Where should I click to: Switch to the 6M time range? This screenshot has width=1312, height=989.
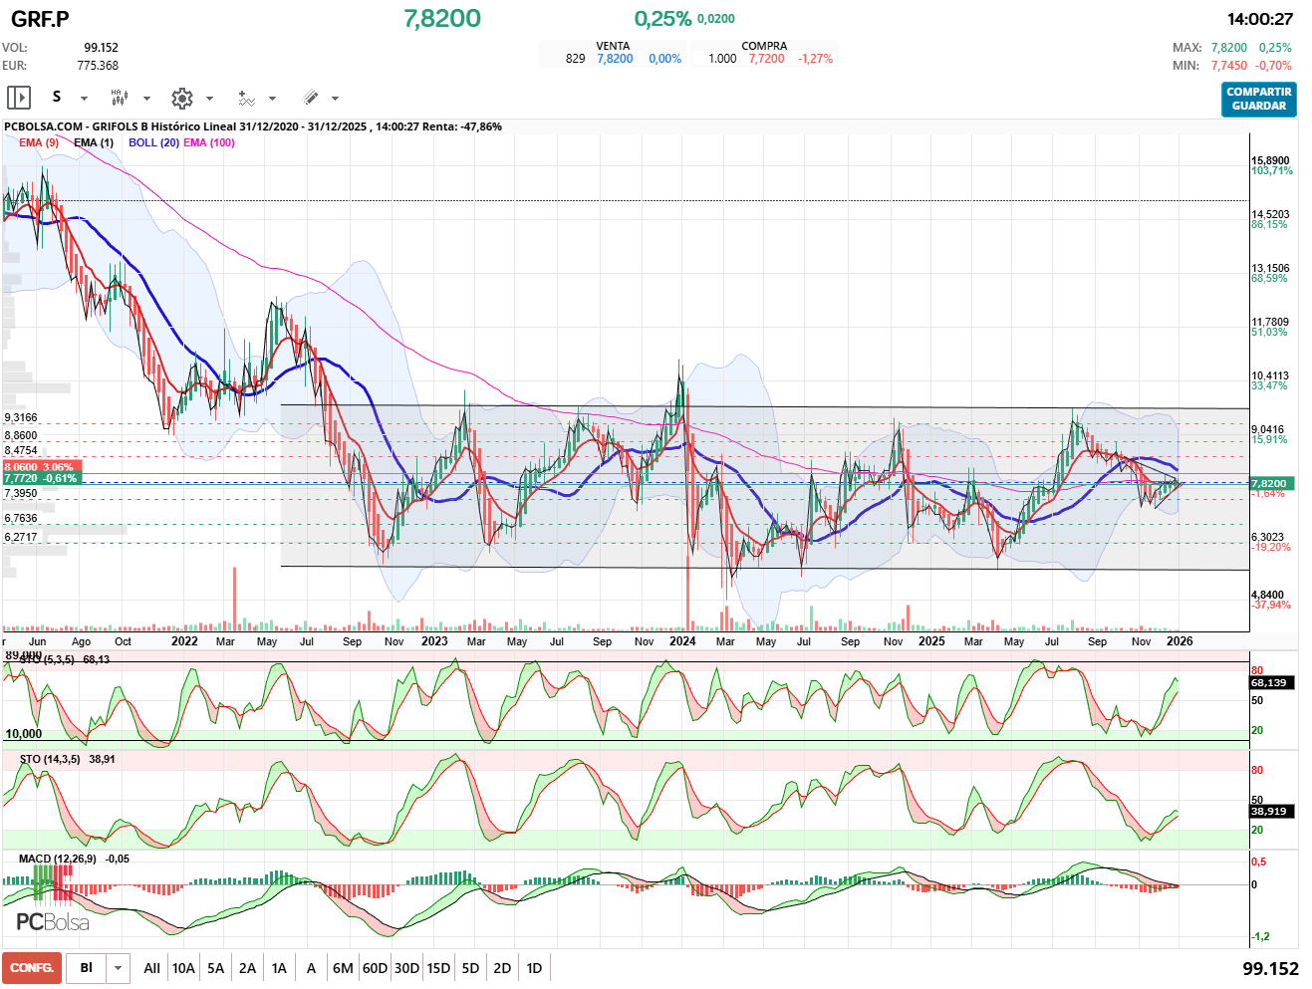tap(343, 968)
